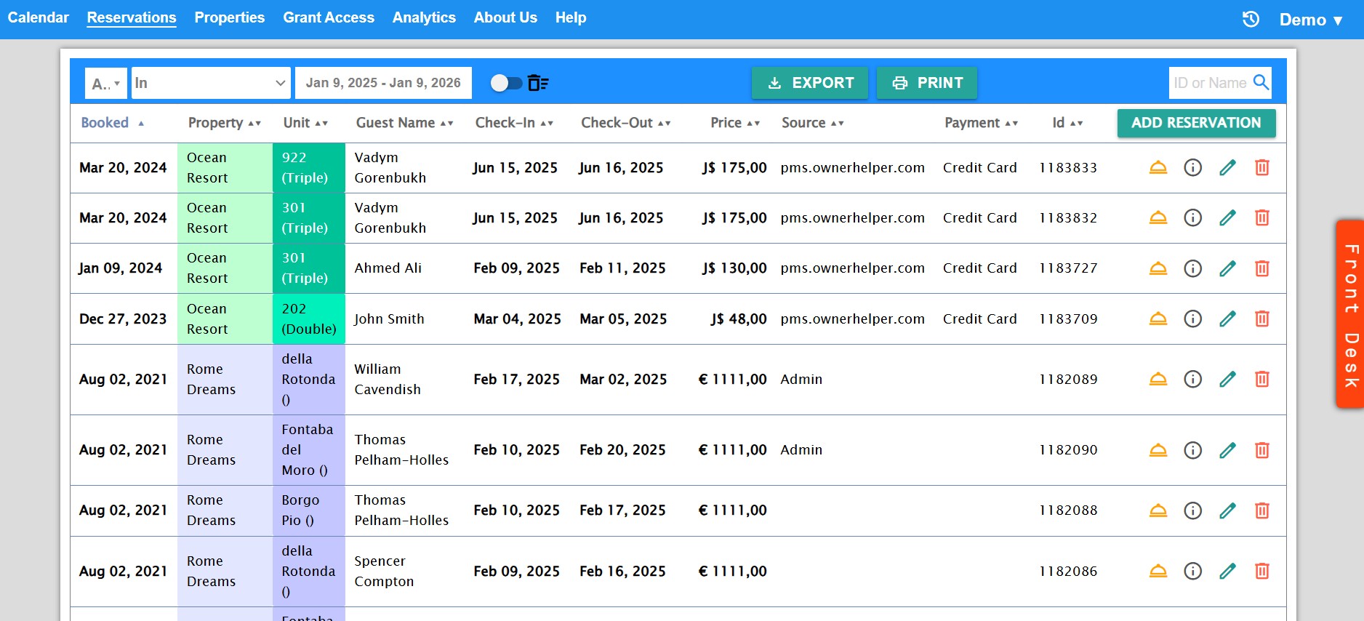
Task: Click the EXPORT button
Action: (810, 83)
